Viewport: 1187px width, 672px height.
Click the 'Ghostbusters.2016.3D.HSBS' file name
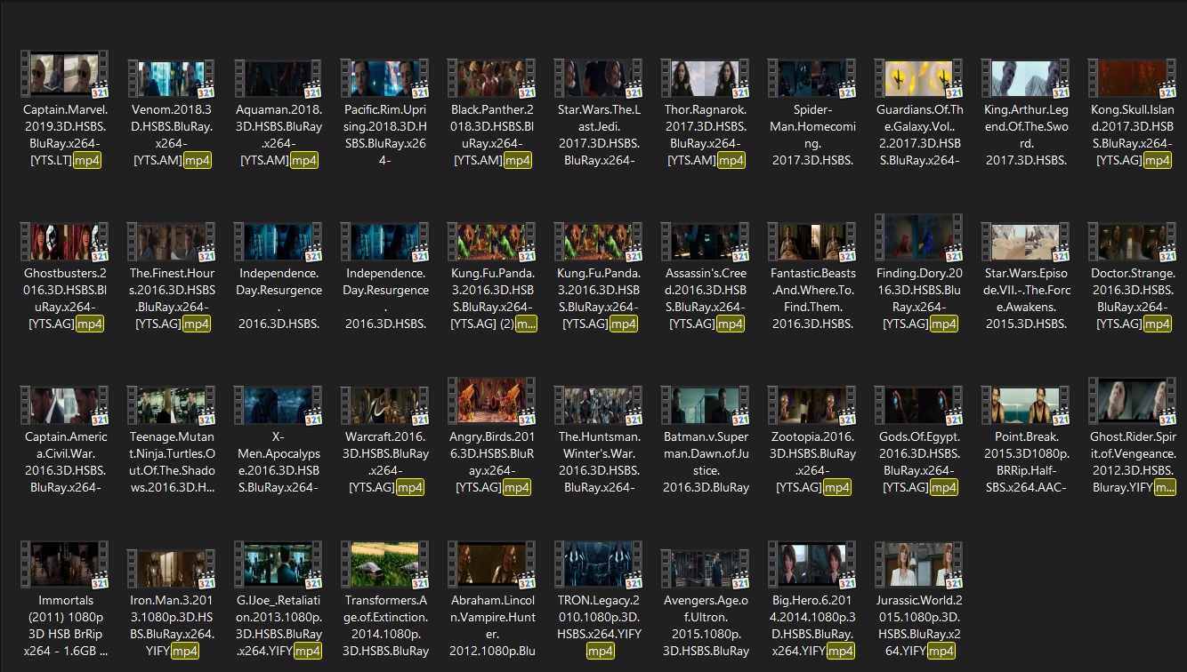(x=64, y=298)
